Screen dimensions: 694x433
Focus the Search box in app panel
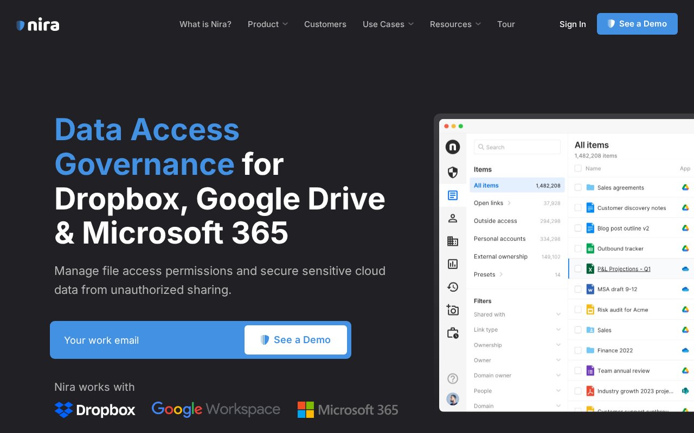(x=517, y=147)
